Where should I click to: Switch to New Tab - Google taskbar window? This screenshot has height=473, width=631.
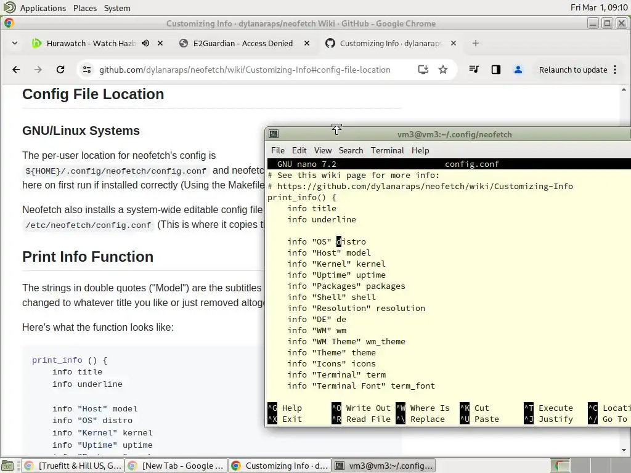pyautogui.click(x=176, y=466)
